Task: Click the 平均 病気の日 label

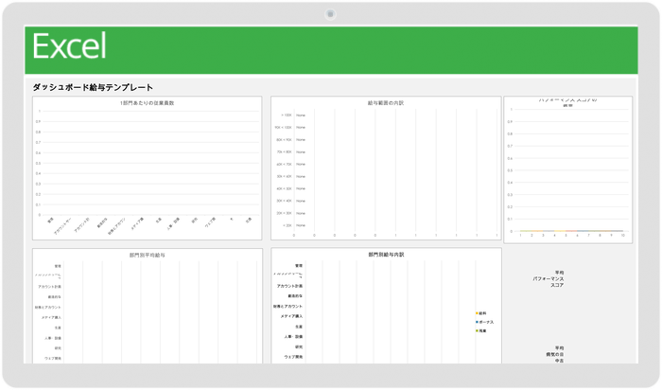Action: pos(554,355)
